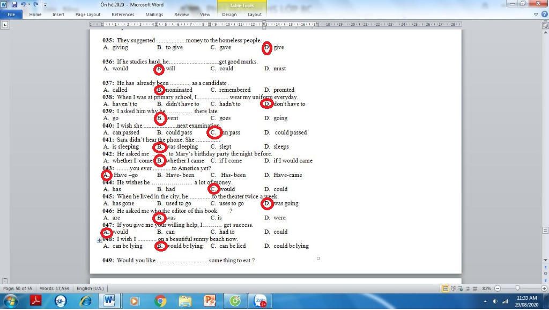The image size is (549, 310).
Task: Zoom out with the minus button
Action: coord(498,289)
